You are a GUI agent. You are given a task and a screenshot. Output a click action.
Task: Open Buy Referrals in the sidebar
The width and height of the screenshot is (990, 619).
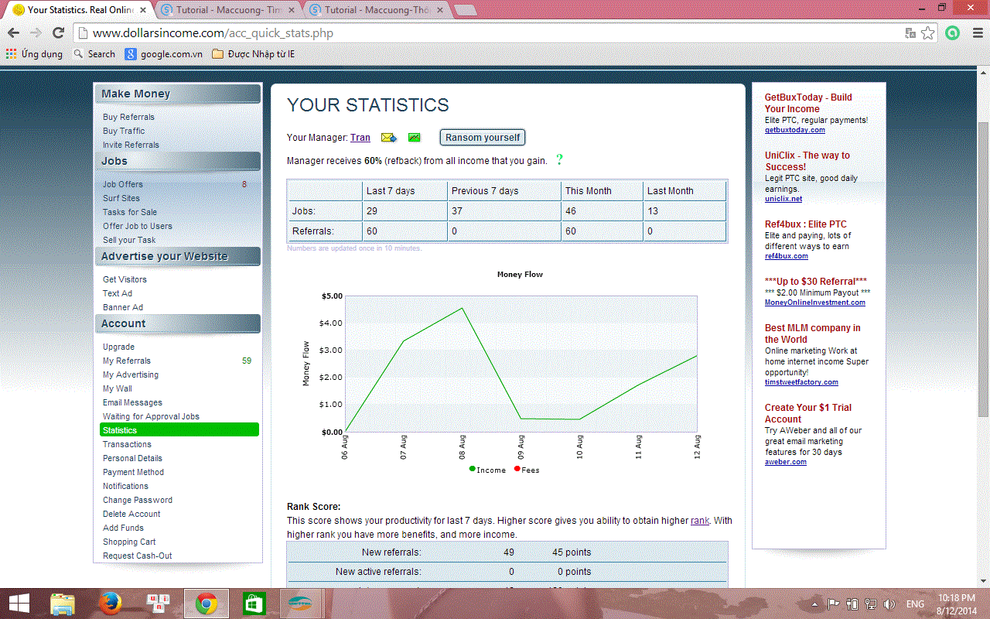click(x=128, y=118)
